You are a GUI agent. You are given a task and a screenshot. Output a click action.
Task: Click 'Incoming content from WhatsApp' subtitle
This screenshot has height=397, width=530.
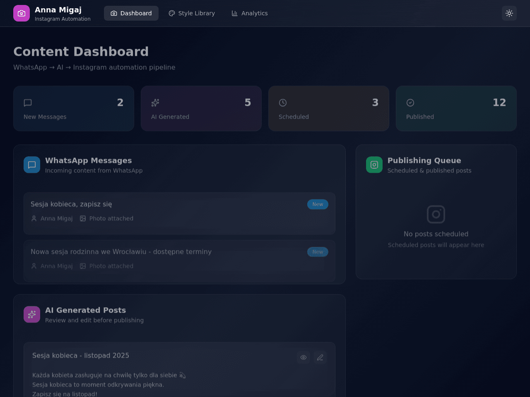[x=94, y=170]
